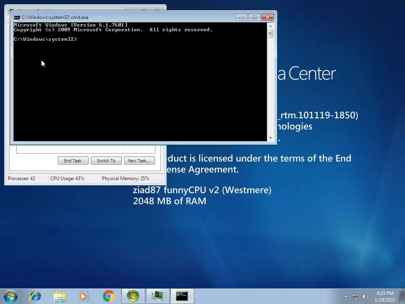The width and height of the screenshot is (405, 304).
Task: Click CPU Usage: 43% status entry
Action: [67, 179]
